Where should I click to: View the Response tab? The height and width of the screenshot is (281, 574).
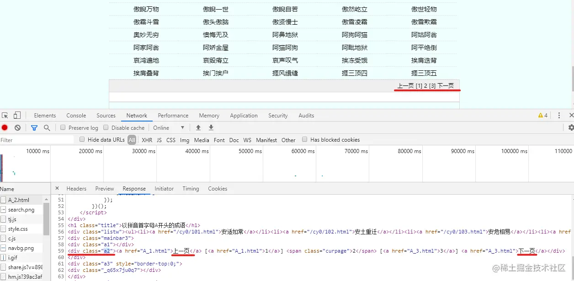(x=134, y=189)
